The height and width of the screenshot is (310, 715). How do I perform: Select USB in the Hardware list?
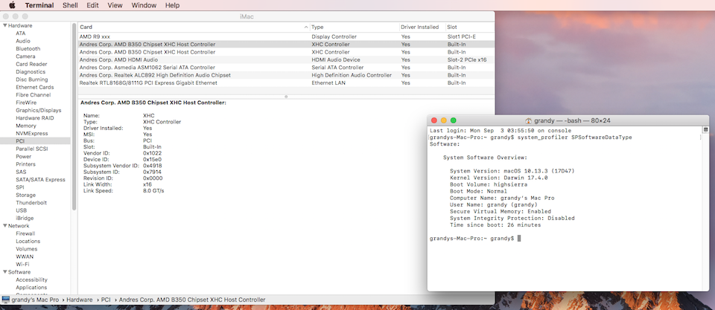point(22,210)
